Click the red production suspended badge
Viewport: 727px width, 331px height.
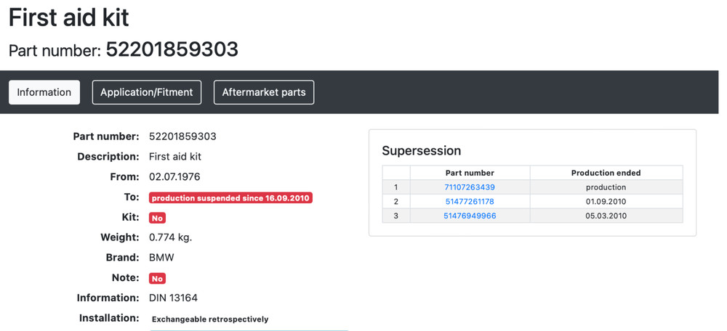[x=230, y=197]
